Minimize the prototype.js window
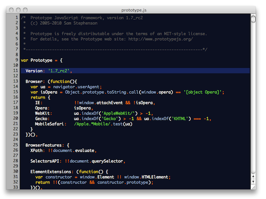The image size is (266, 199). (18, 10)
